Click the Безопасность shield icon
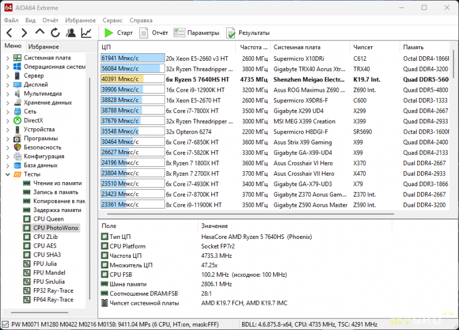This screenshot has height=330, width=459. pyautogui.click(x=18, y=147)
